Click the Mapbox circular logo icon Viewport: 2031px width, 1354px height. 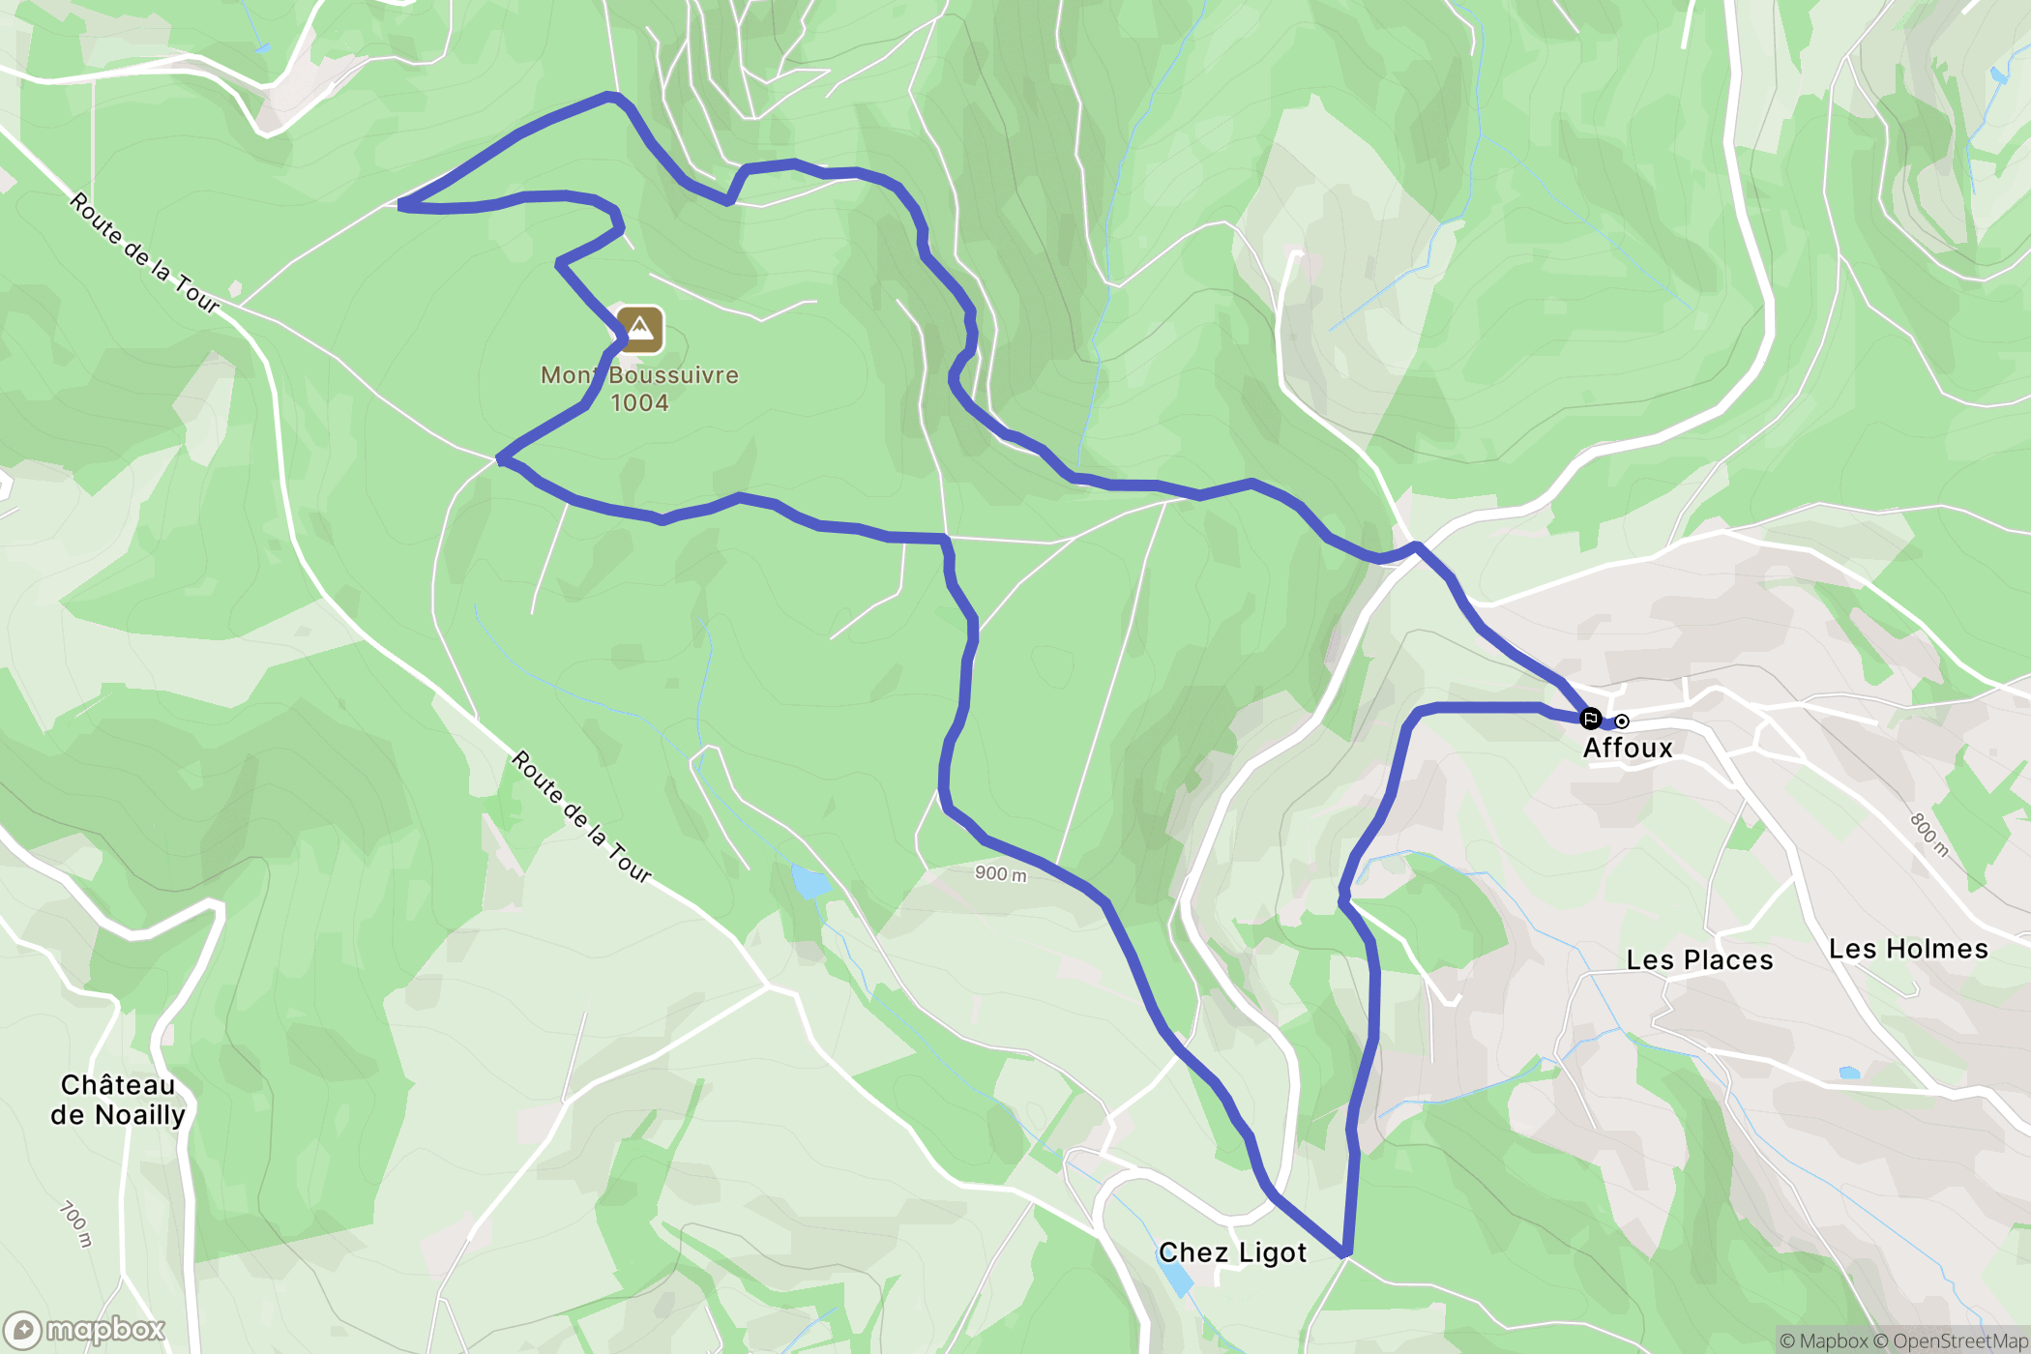[21, 1332]
